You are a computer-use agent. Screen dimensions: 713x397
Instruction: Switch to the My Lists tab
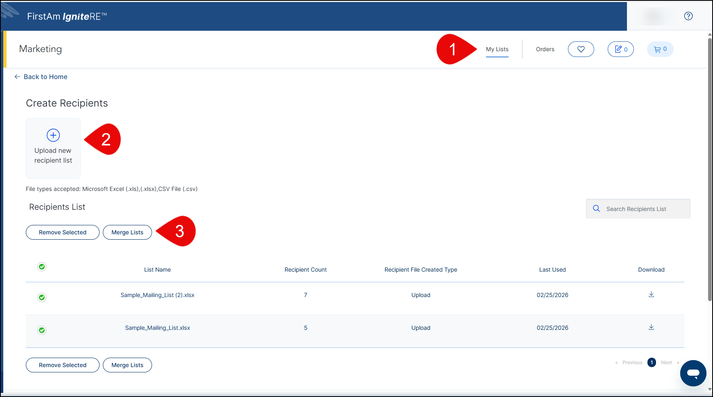[497, 49]
